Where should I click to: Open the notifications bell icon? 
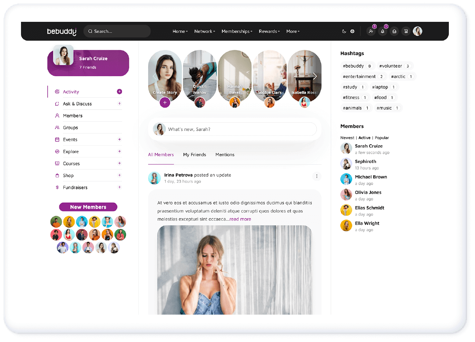click(x=382, y=31)
